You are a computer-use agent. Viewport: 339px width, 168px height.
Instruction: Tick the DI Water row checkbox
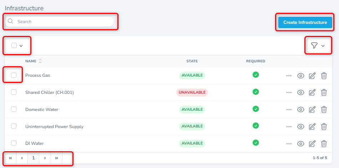point(14,143)
